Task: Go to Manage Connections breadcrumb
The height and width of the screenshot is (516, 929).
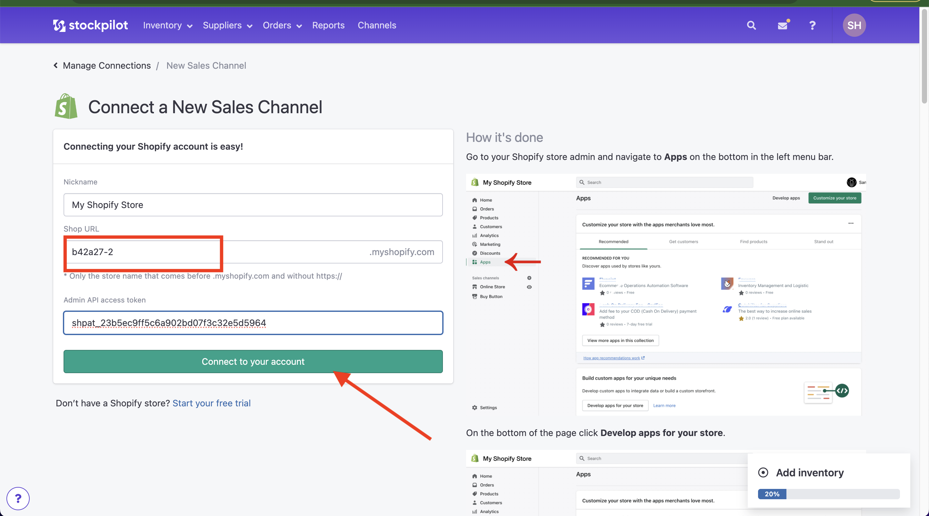Action: [107, 65]
